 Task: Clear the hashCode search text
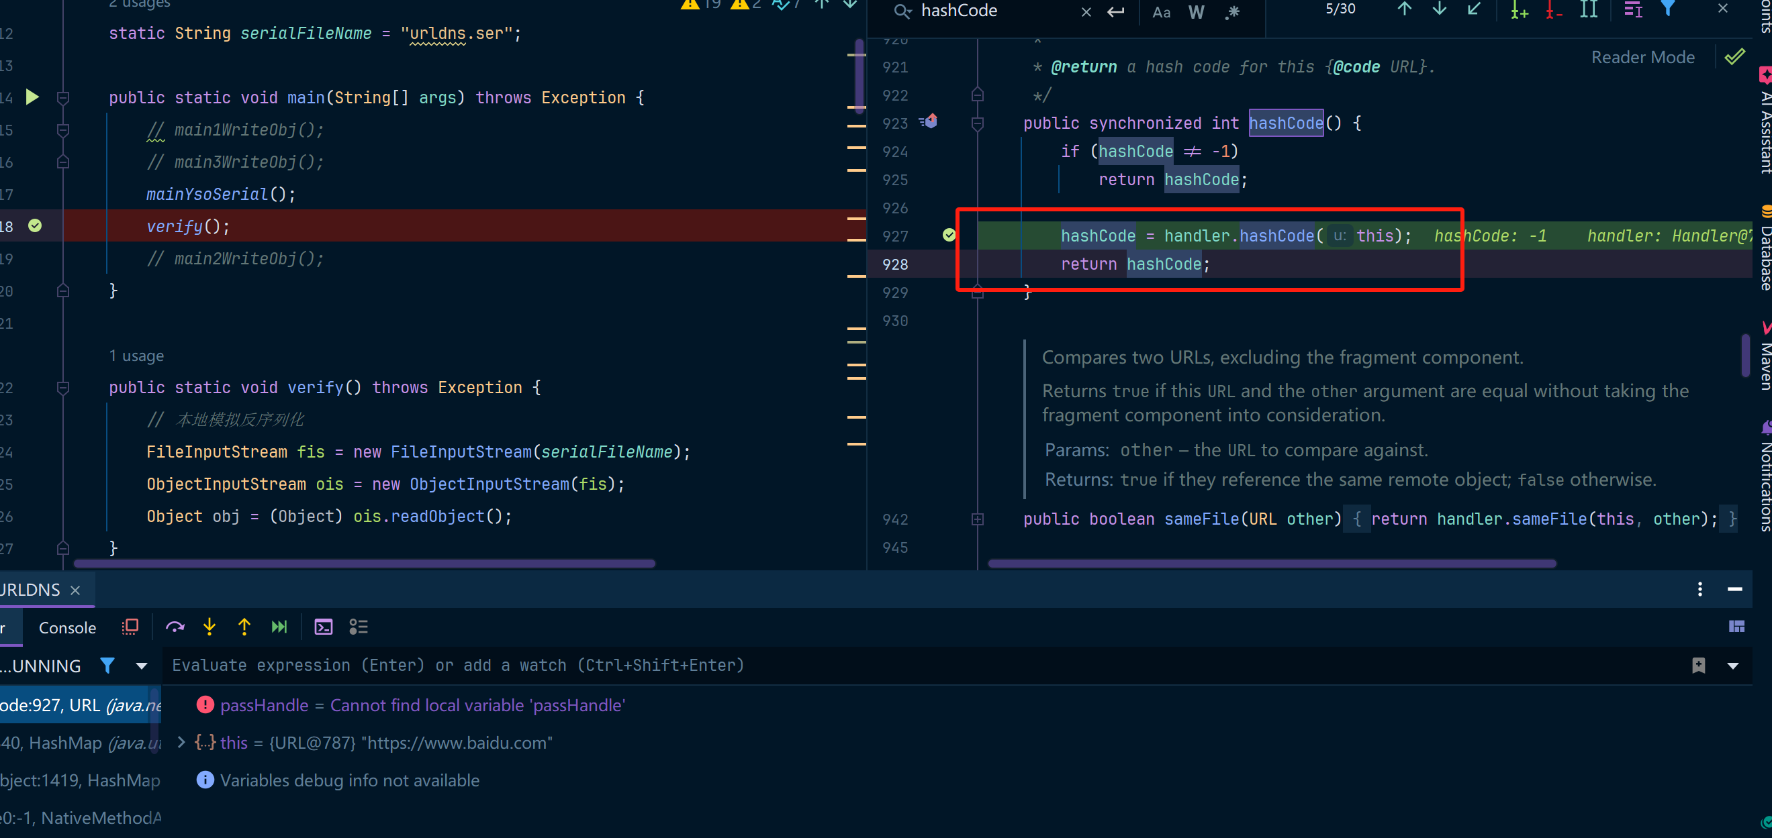[1086, 11]
